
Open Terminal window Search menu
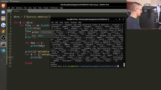[x=67, y=22]
